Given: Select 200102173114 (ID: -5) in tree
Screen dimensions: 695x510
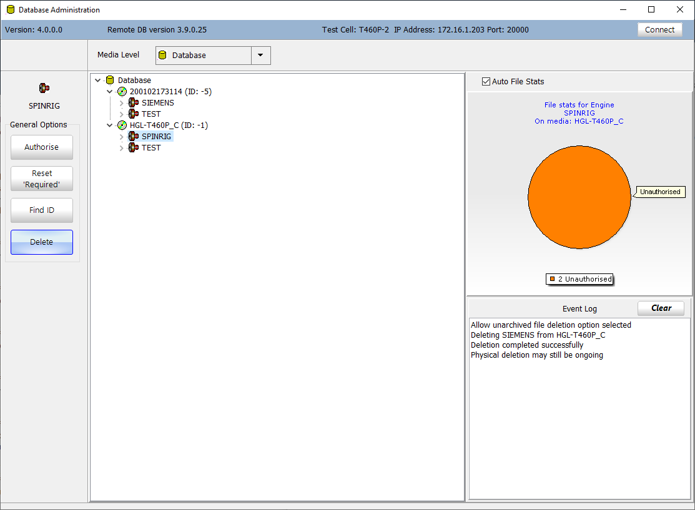Looking at the screenshot, I should (170, 92).
